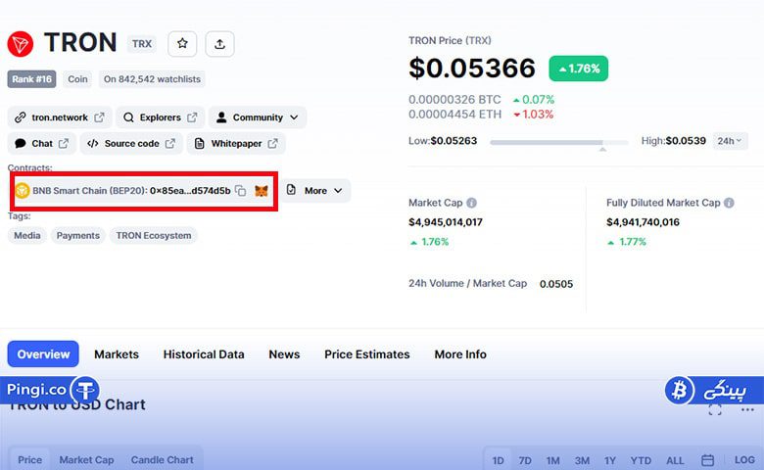Click the BNB Smart Chain coin icon
The image size is (764, 470).
pyautogui.click(x=22, y=190)
